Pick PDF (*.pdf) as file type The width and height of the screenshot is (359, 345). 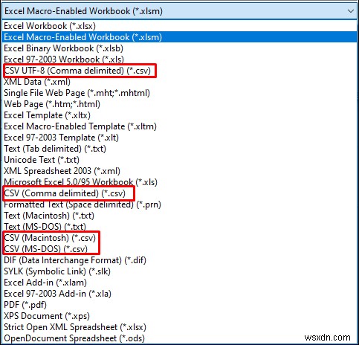coord(179,305)
